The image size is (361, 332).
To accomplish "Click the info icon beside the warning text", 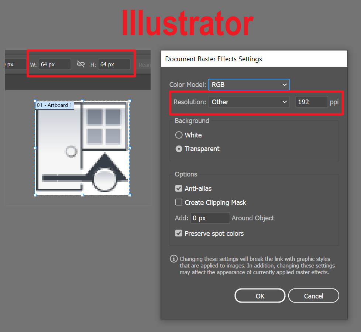I will (x=173, y=259).
